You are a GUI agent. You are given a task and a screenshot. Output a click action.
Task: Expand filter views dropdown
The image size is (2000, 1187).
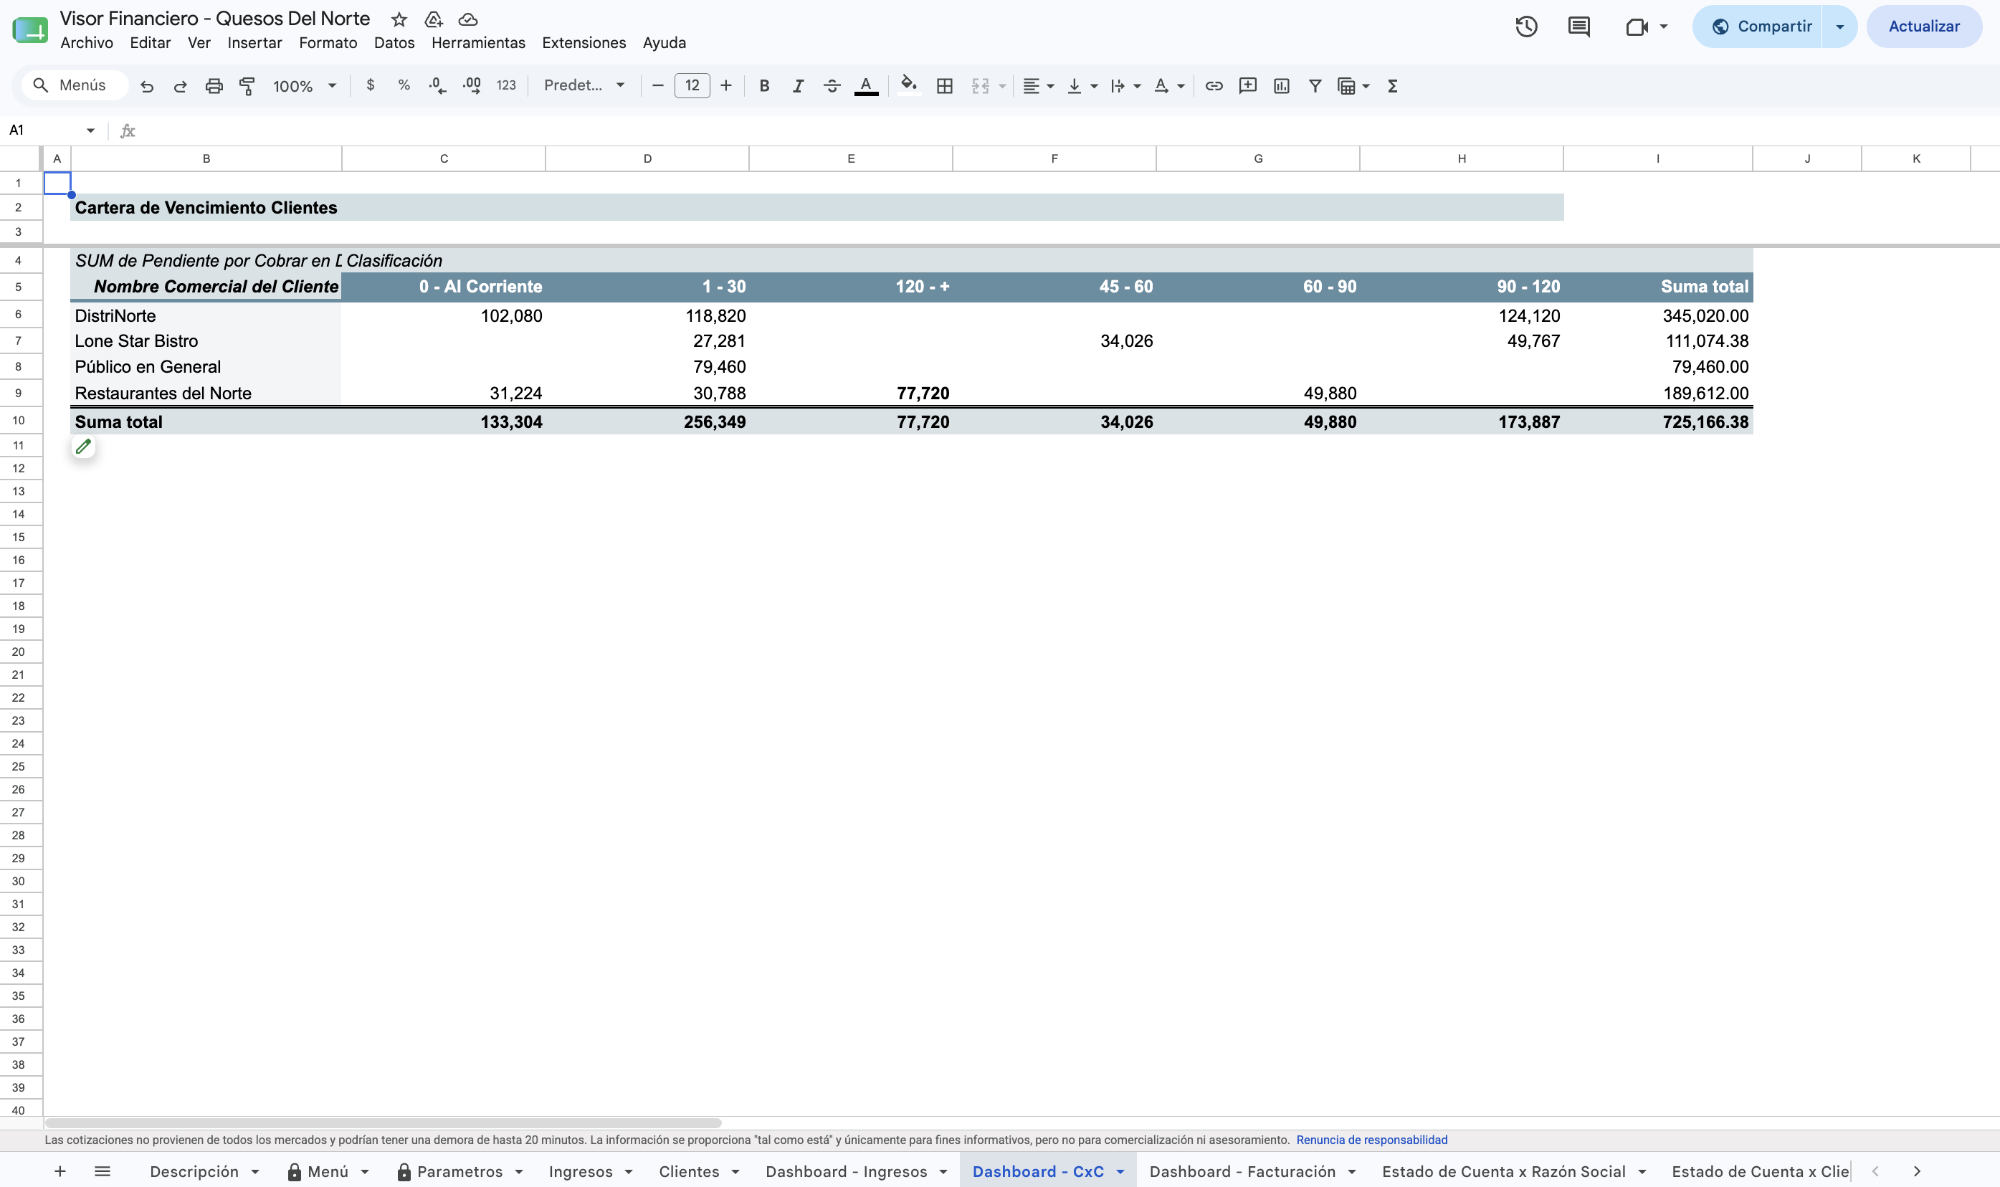coord(1366,85)
